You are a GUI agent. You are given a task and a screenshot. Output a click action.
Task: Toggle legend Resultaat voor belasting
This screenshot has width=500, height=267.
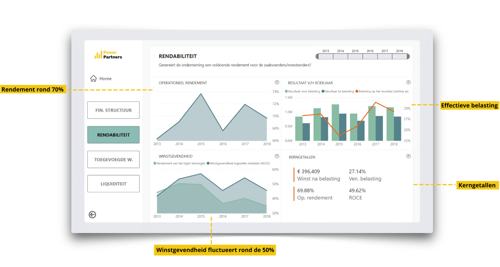click(x=302, y=91)
